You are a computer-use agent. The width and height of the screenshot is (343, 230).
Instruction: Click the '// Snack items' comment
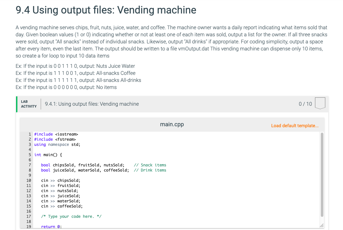[x=150, y=165]
